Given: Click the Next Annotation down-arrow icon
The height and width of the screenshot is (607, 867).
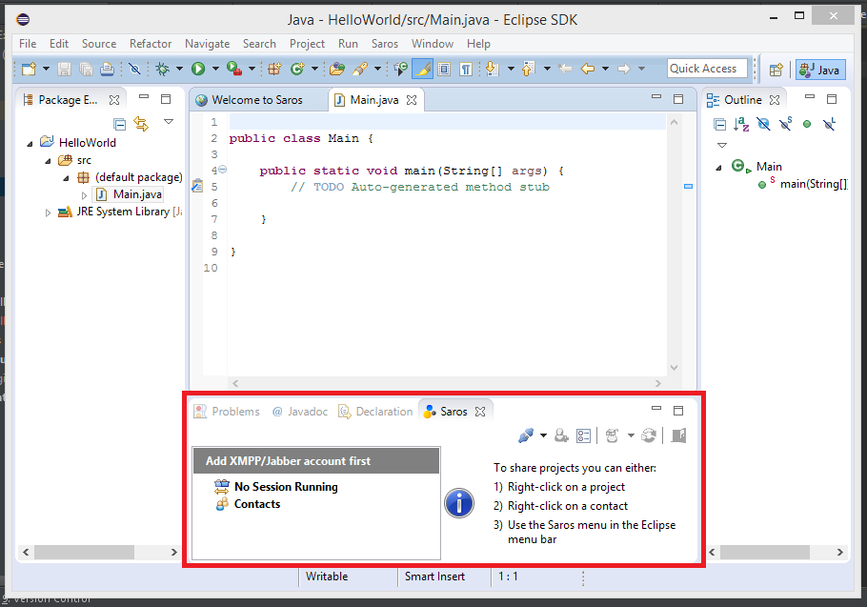Looking at the screenshot, I should (x=492, y=69).
